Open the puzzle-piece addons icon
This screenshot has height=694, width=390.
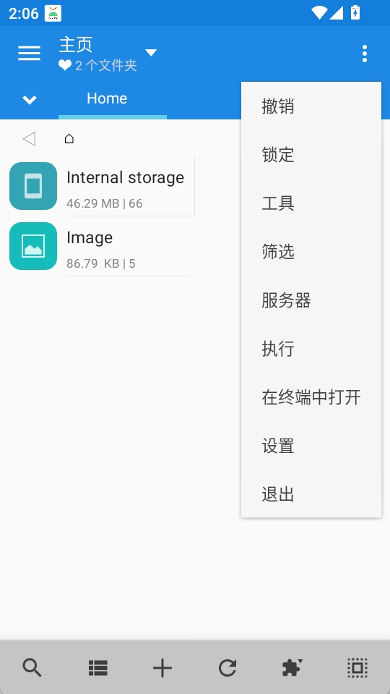(292, 667)
